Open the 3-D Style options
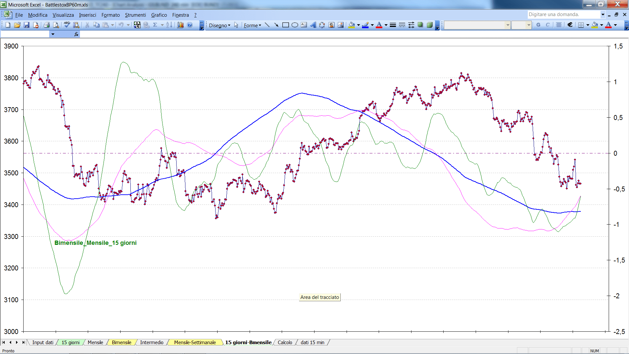This screenshot has width=629, height=354. (429, 25)
